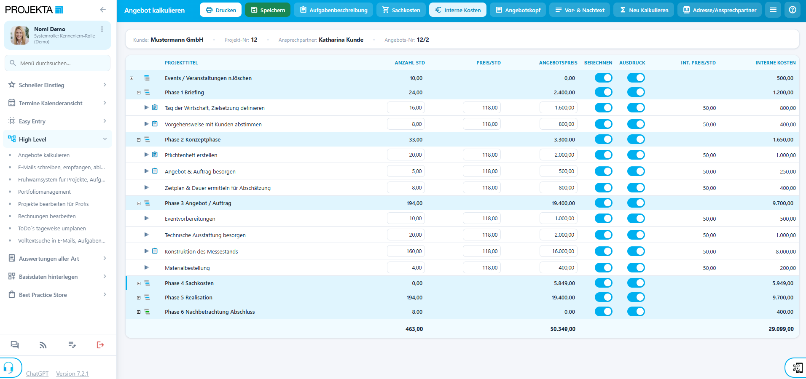Toggle Ausdruck for Pflichtenheft erstellen
This screenshot has width=806, height=379.
636,155
